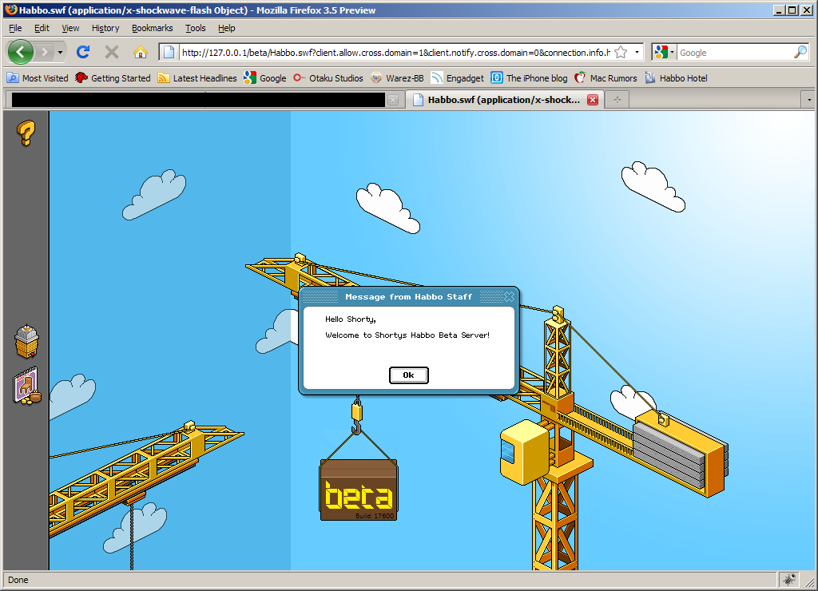This screenshot has width=818, height=591.
Task: Click the "Done" status bar text
Action: pos(18,580)
